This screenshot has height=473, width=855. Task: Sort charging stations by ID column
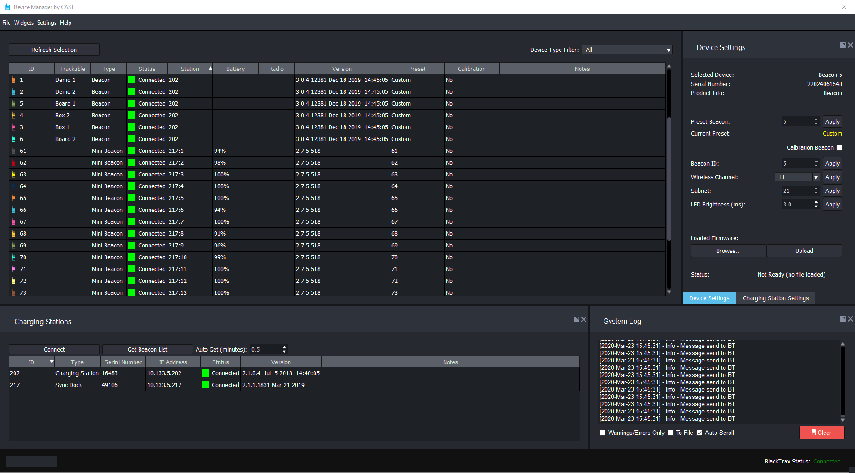pyautogui.click(x=31, y=362)
